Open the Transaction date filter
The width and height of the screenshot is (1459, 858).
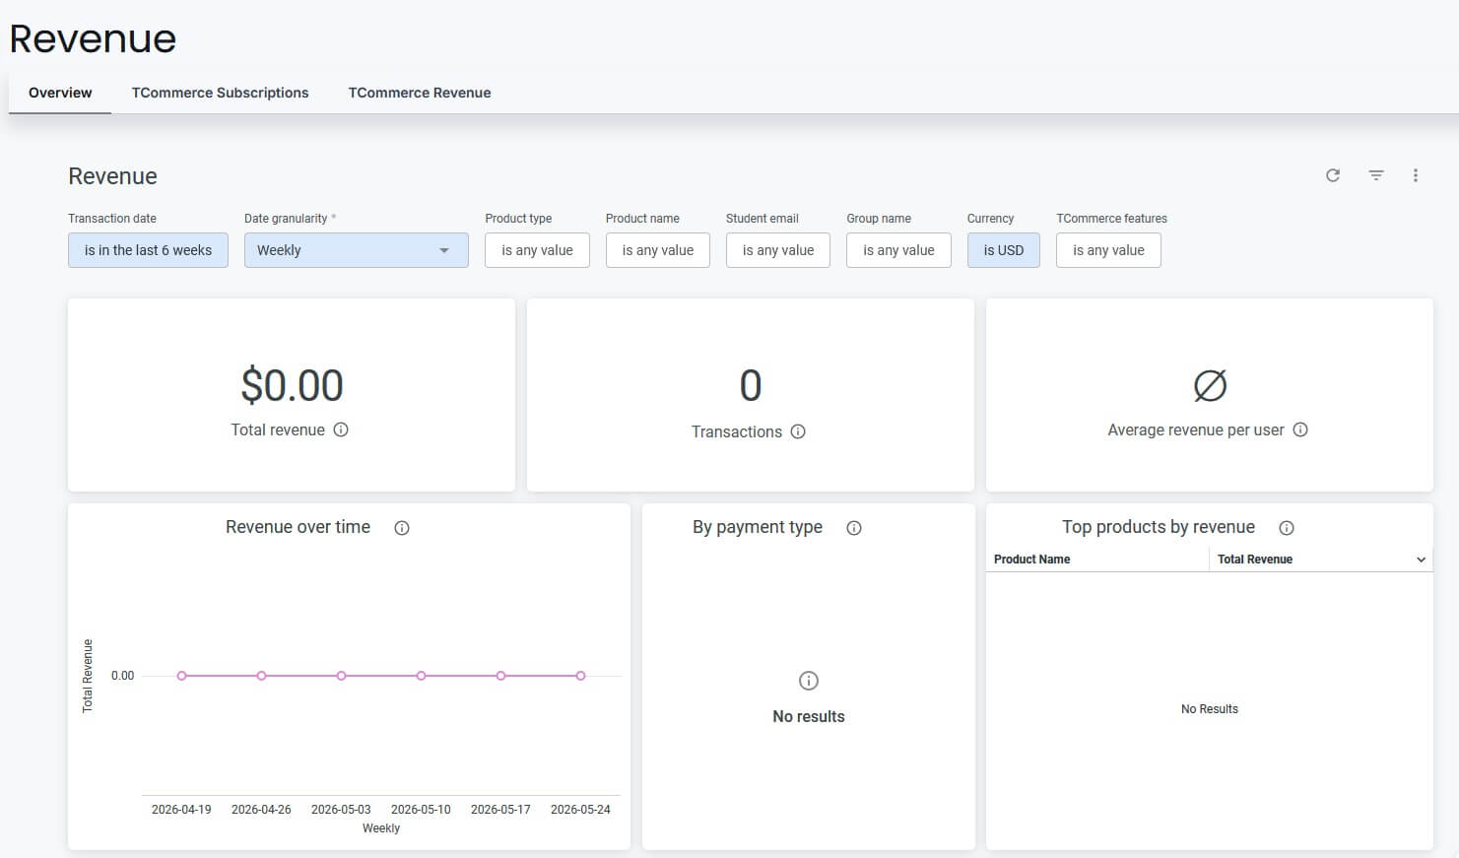coord(148,250)
